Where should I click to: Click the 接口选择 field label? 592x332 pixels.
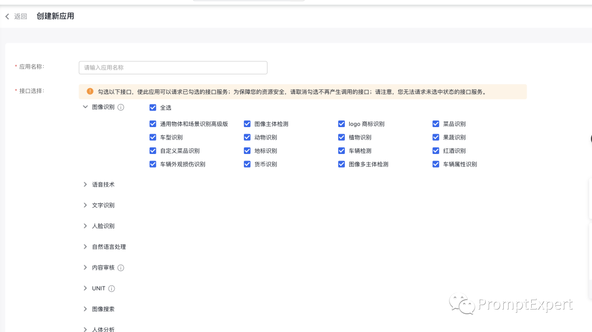(32, 91)
